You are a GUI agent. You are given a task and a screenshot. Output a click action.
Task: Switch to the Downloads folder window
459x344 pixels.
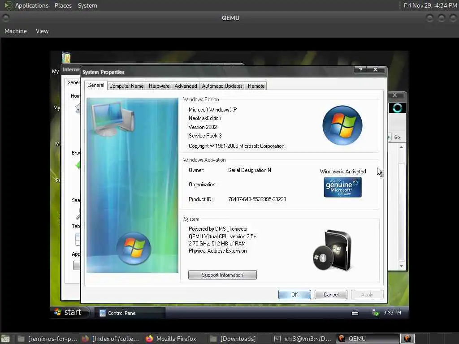coord(233,339)
